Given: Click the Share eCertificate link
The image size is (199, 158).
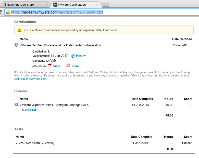Looking at the screenshot, I should click(x=75, y=66).
